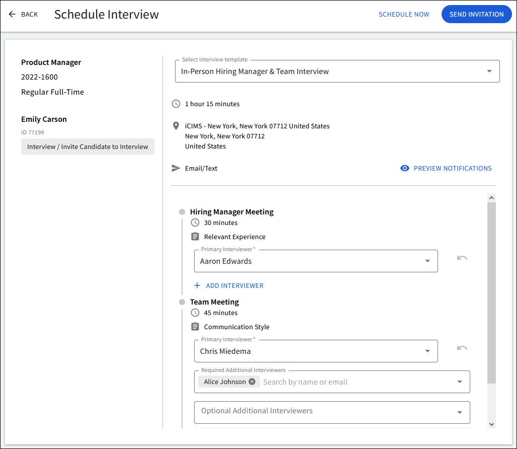Click the send icon beside Email/Text

[176, 168]
